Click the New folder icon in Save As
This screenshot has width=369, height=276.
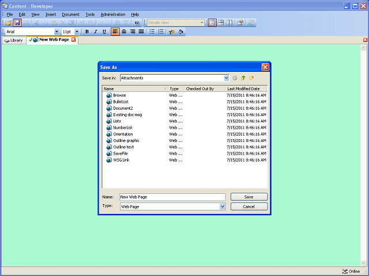tap(251, 78)
